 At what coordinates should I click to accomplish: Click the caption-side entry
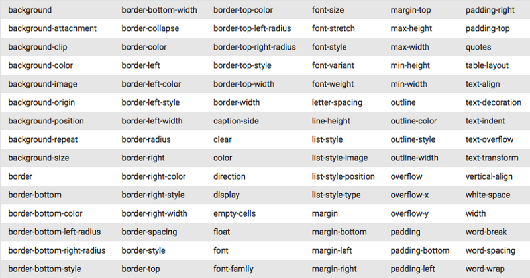(x=236, y=122)
